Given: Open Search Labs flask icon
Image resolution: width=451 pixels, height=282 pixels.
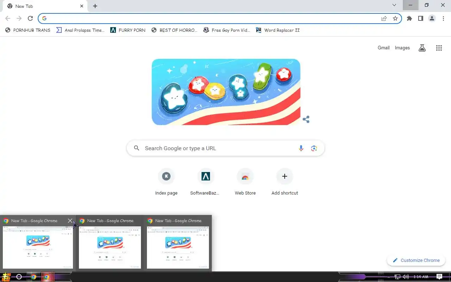Looking at the screenshot, I should [422, 48].
